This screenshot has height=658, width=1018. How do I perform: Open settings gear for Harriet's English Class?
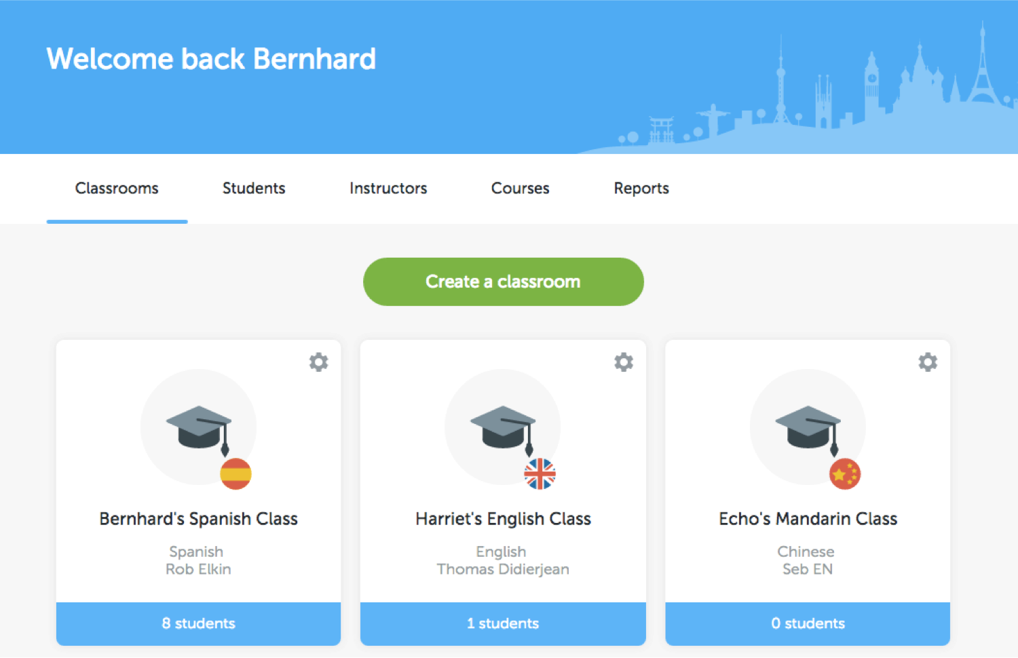coord(624,362)
